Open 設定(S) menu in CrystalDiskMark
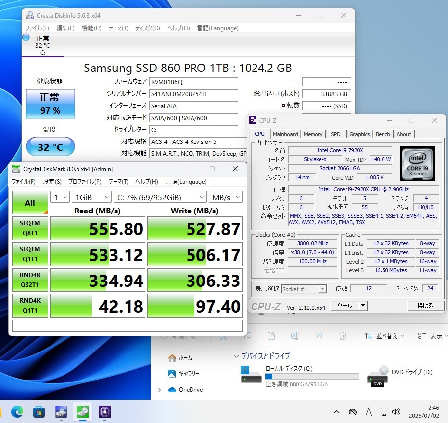 (x=52, y=182)
